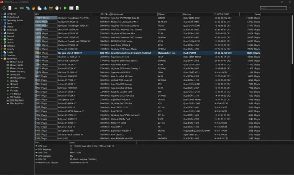294x175 pixels.
Task: Open the three-dot options menu
Action: (x=290, y=8)
